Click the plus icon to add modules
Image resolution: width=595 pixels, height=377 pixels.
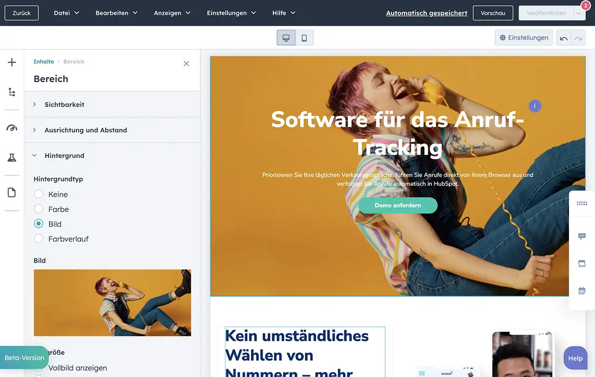[x=12, y=63]
